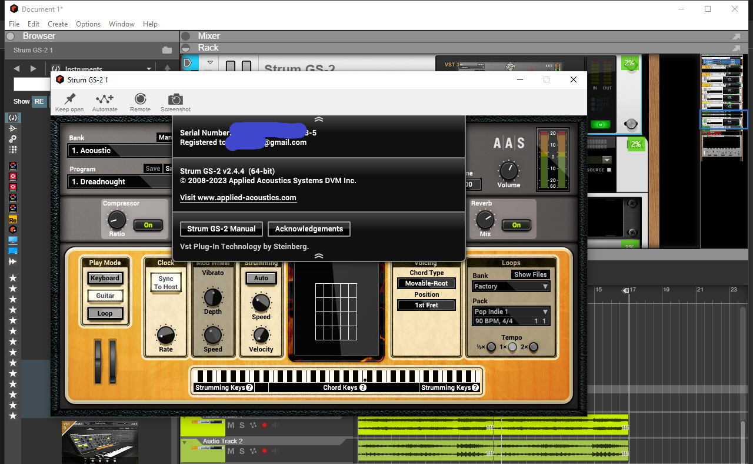Open browser folder icon beside Strum GS-2 1
This screenshot has width=753, height=464.
tap(167, 51)
